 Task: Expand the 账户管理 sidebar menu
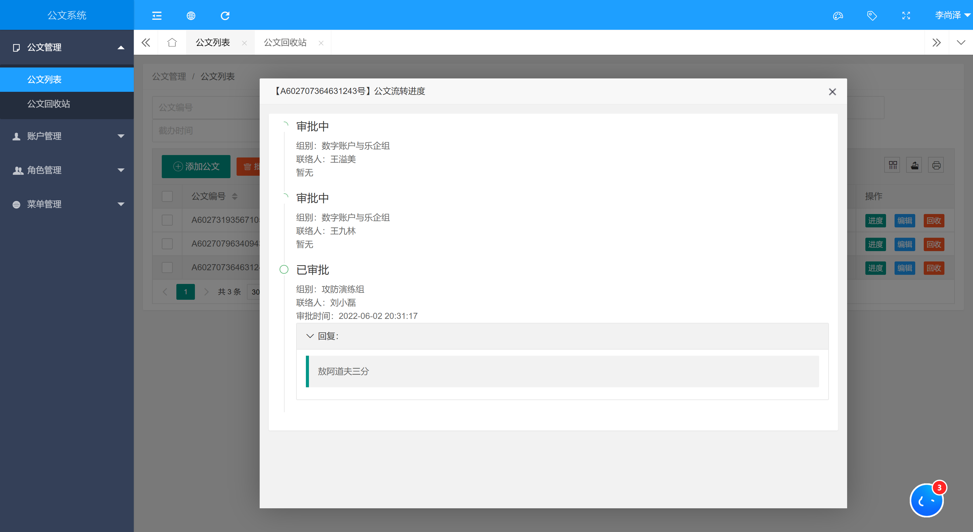pos(67,136)
